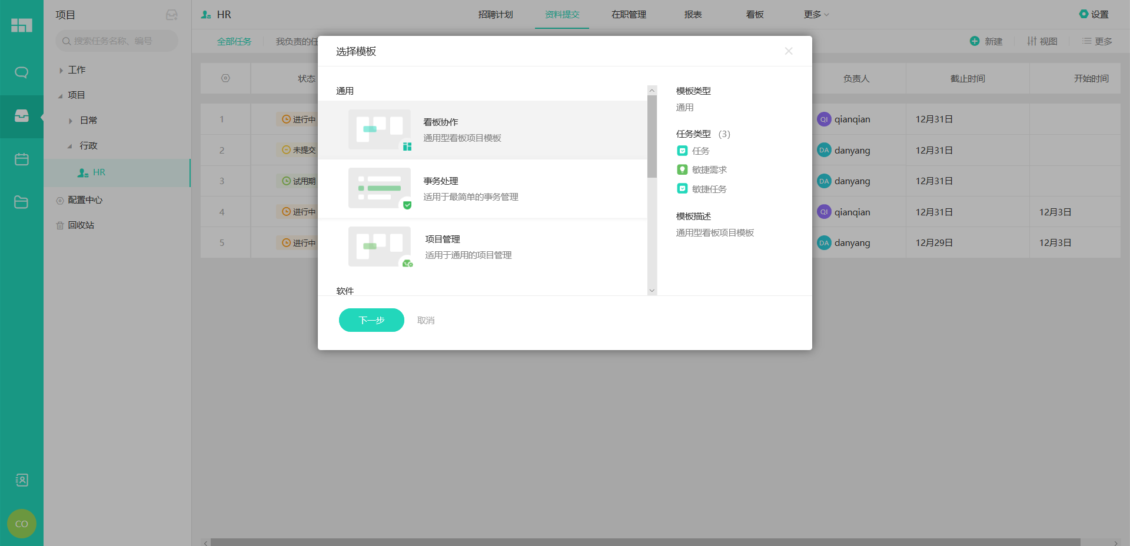Expand the 日常 tree node
Image resolution: width=1130 pixels, height=546 pixels.
(x=71, y=121)
